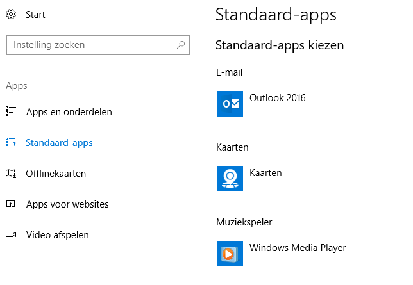Click the Video afspelen camera icon

(10, 234)
